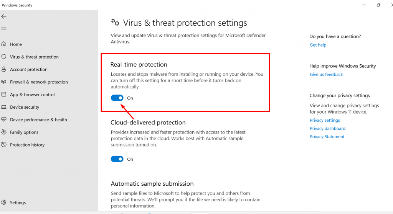Click the Device performance & health heart icon
Viewport: 393px width, 214px height.
click(x=4, y=119)
